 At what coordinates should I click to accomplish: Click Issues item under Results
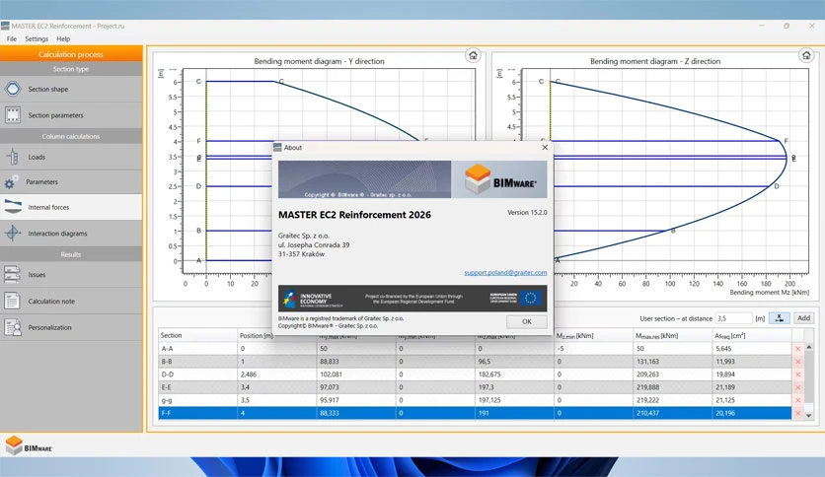click(x=71, y=275)
